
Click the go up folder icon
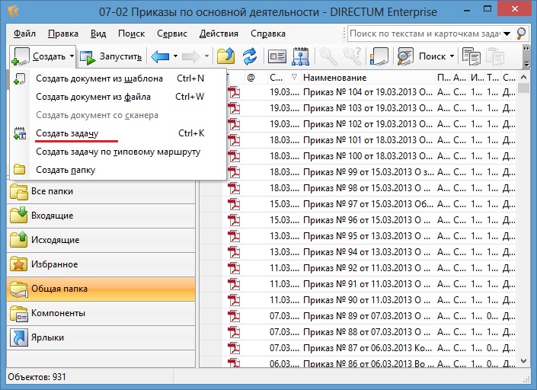[x=225, y=56]
